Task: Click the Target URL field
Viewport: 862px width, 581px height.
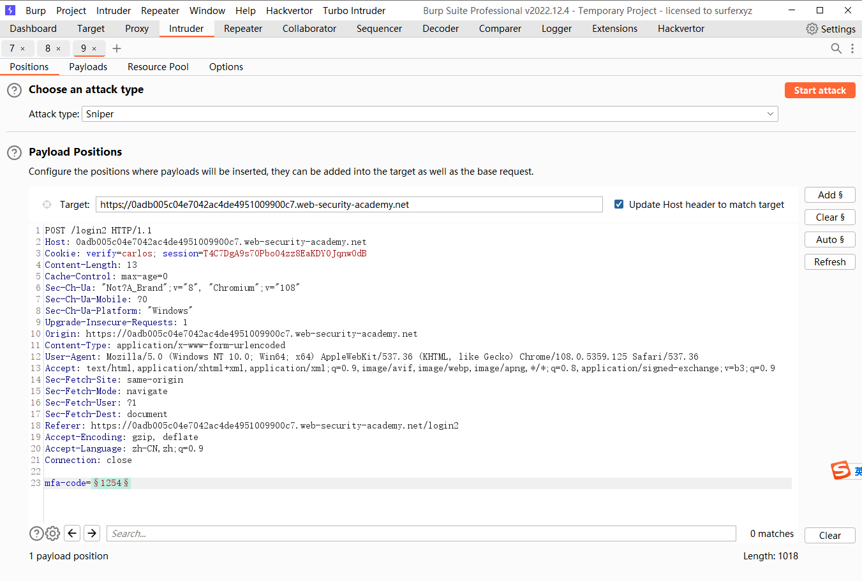Action: tap(349, 205)
